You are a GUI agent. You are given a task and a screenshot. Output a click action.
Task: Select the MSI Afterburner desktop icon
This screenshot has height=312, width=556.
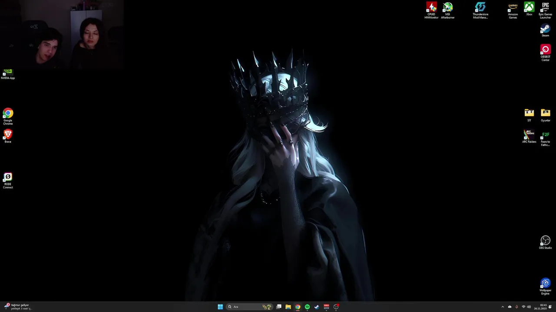pyautogui.click(x=448, y=10)
